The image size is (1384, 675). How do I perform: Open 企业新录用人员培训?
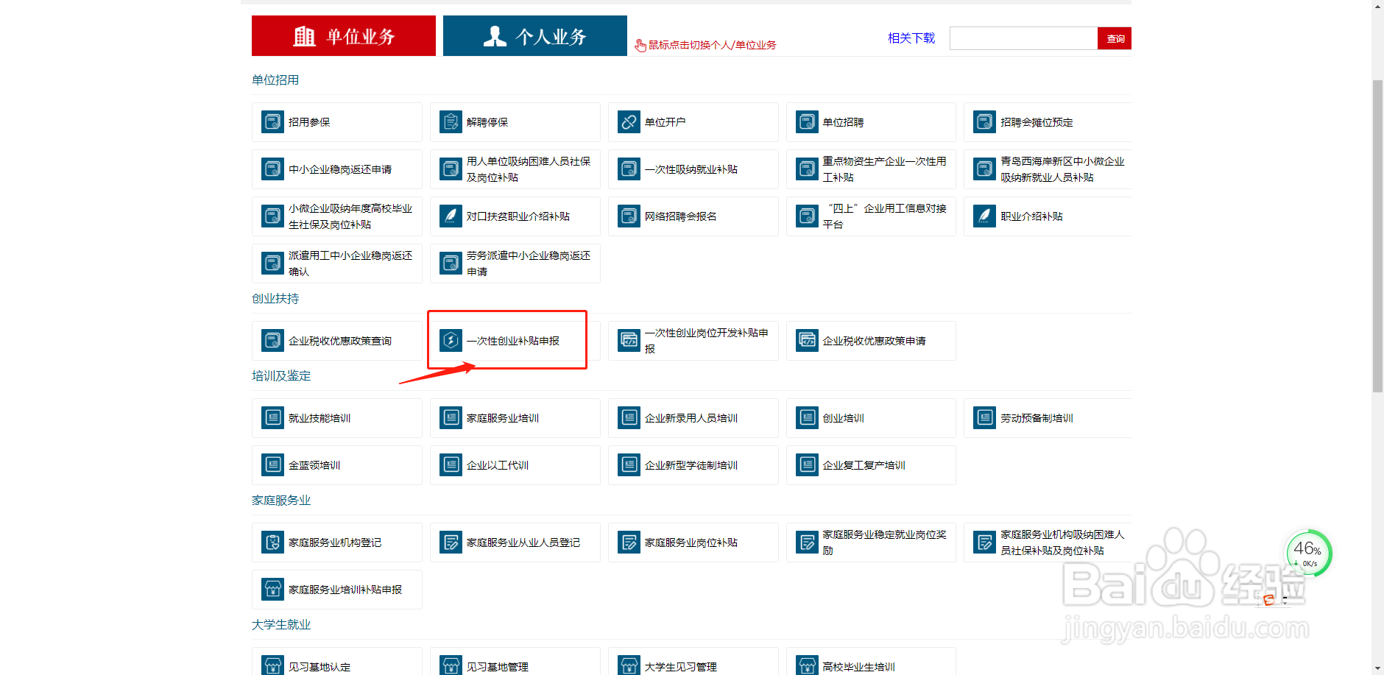693,418
